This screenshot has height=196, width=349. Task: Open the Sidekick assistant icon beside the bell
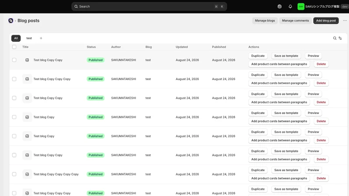pos(280,7)
